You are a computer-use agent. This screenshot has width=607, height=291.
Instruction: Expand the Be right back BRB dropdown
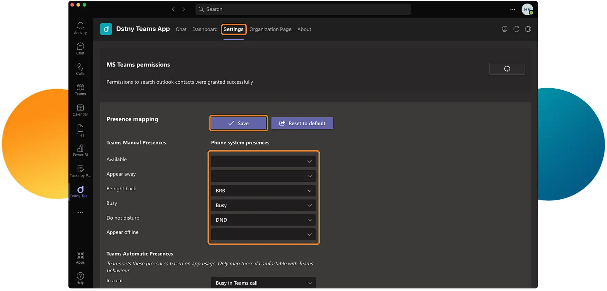(263, 191)
